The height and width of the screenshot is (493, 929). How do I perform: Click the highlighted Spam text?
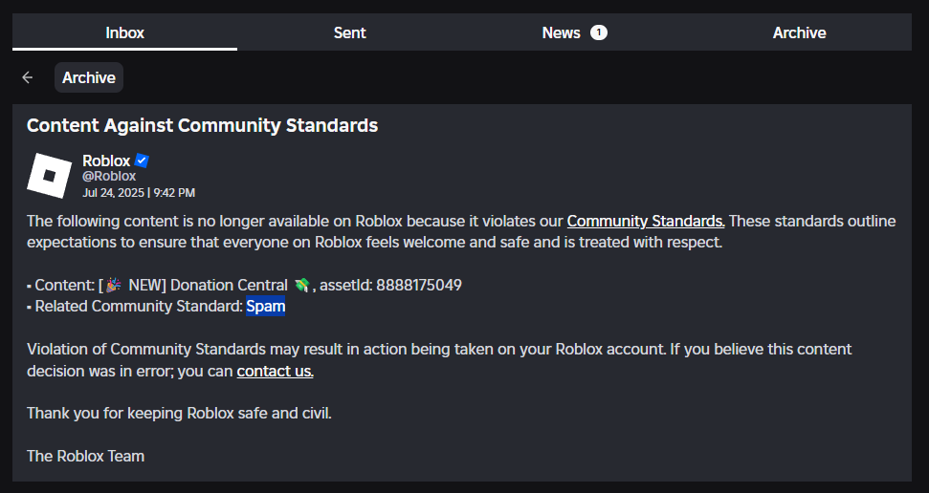[266, 307]
